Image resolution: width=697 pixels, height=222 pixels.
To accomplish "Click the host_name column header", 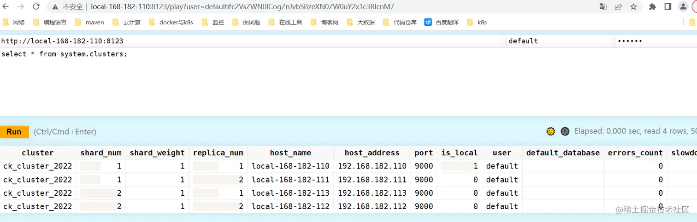I will (x=290, y=153).
